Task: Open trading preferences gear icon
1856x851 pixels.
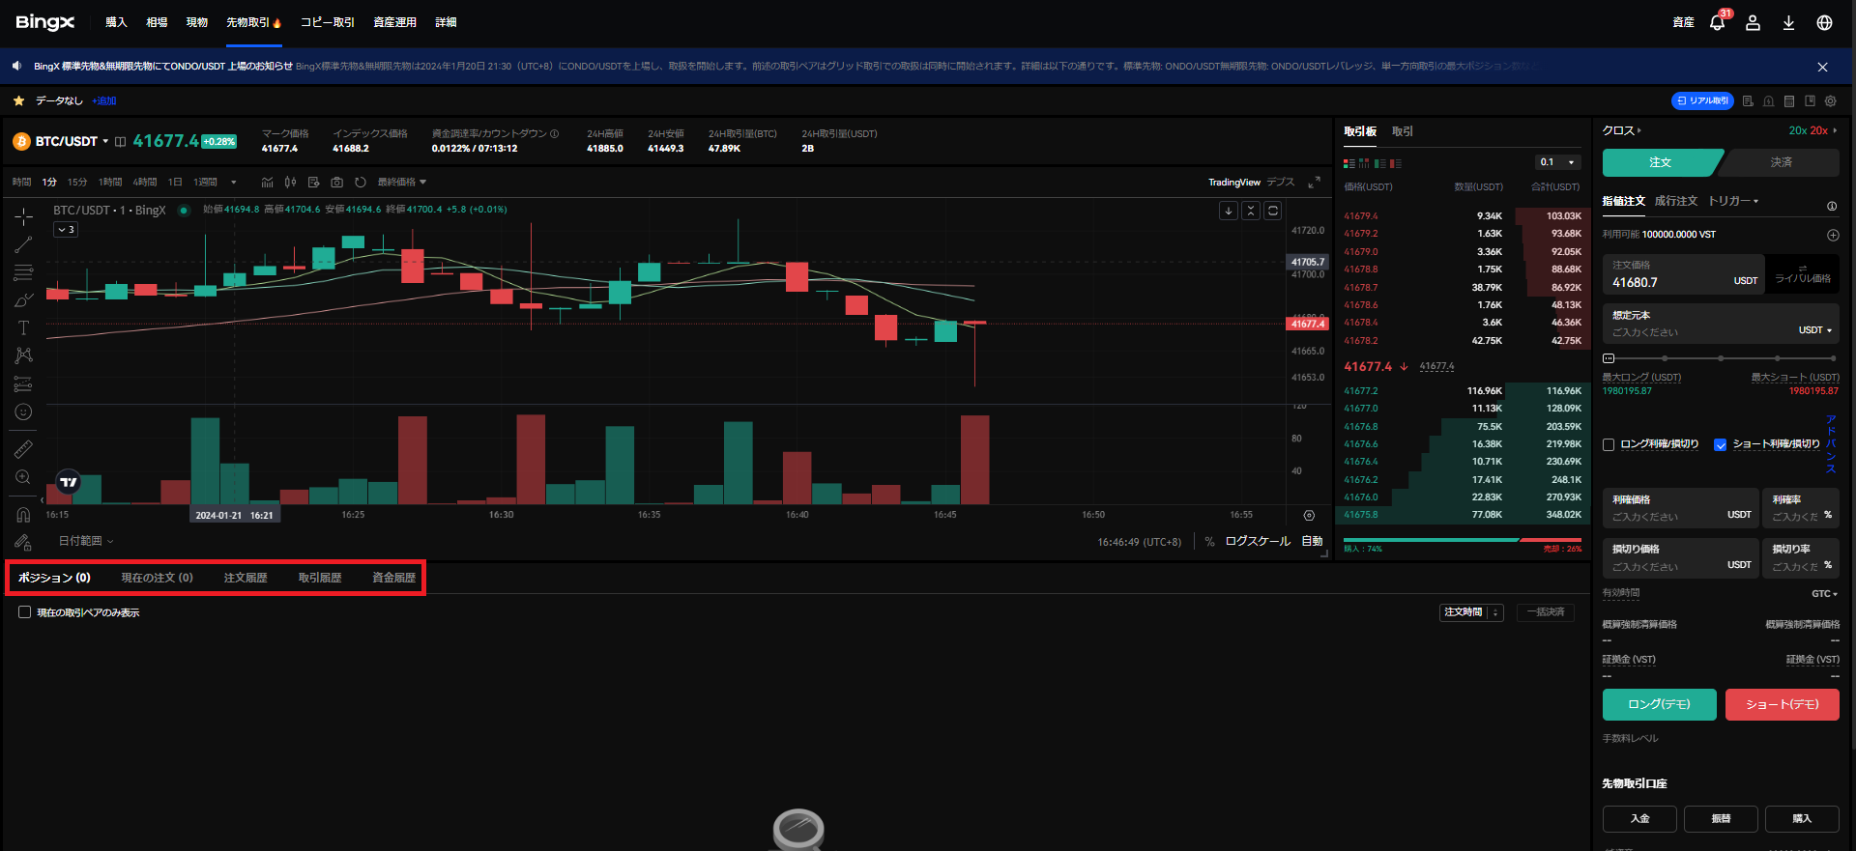Action: click(1830, 100)
